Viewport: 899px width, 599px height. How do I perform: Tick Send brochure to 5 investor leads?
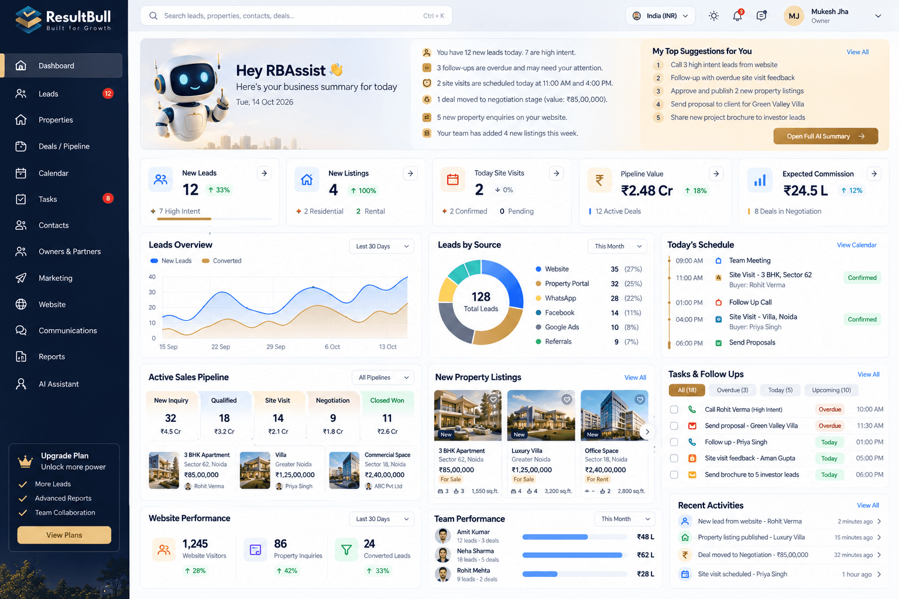point(674,475)
